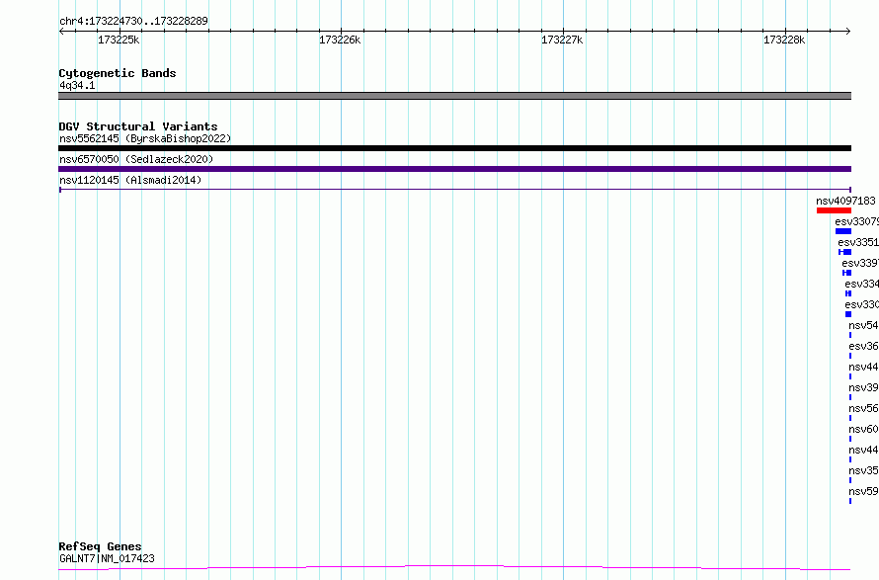Click the black nsv5562145 variant bar
The height and width of the screenshot is (580, 879).
click(454, 148)
